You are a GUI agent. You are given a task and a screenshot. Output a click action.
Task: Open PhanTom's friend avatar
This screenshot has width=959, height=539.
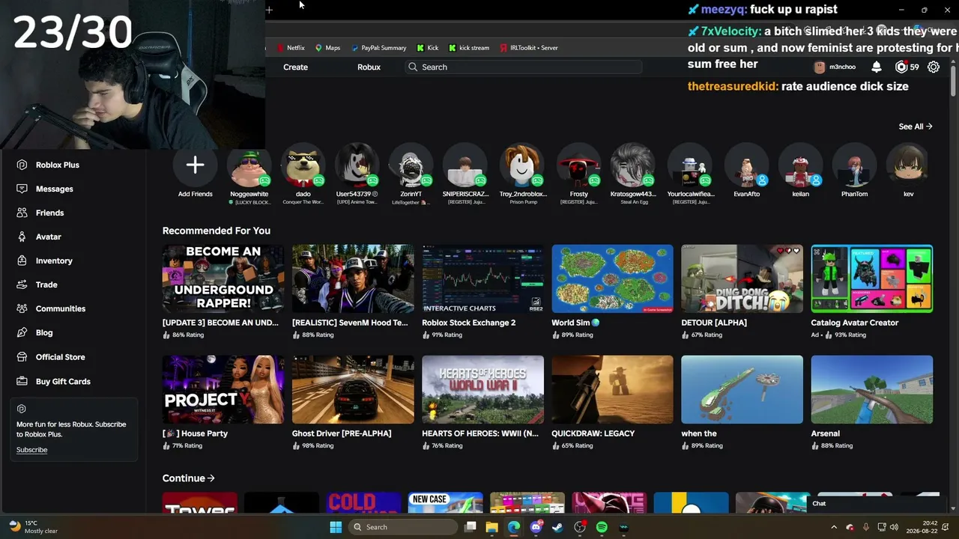[x=854, y=165]
